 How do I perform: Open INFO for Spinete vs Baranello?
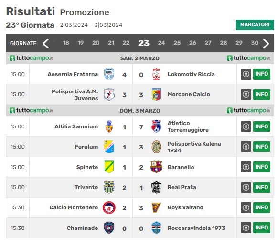point(262,167)
